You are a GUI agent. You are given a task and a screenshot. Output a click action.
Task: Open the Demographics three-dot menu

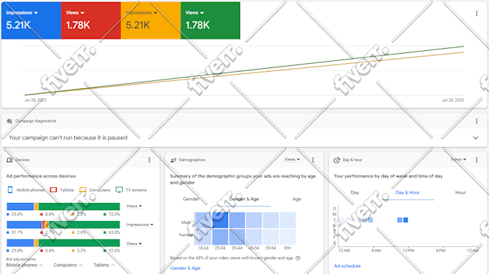click(x=313, y=160)
